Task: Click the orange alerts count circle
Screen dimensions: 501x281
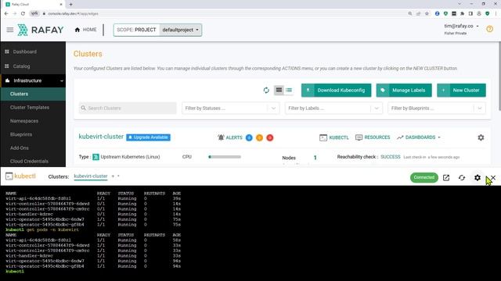Action: [x=259, y=137]
